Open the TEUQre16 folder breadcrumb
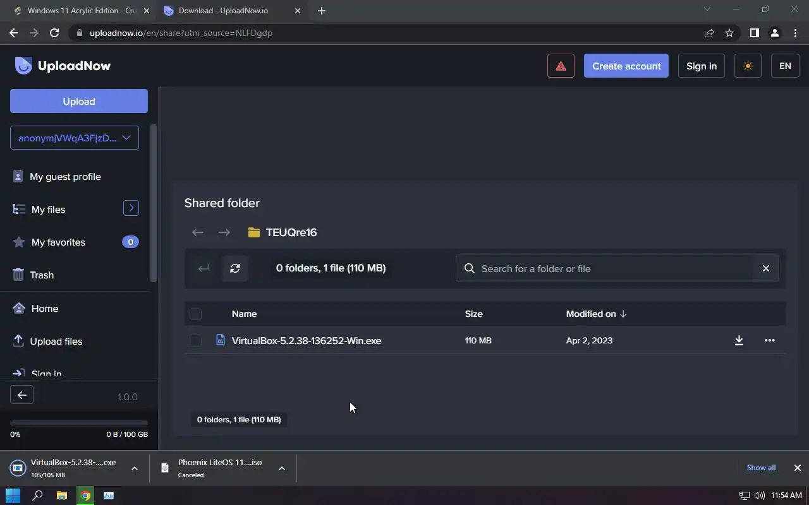The width and height of the screenshot is (809, 505). click(283, 232)
